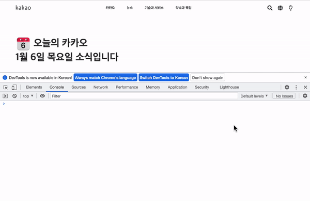The height and width of the screenshot is (201, 310).
Task: Open the console settings gear
Action: pyautogui.click(x=305, y=96)
